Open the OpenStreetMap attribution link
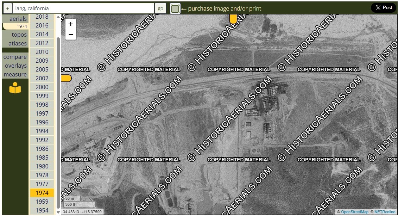The width and height of the screenshot is (398, 216). [x=354, y=212]
